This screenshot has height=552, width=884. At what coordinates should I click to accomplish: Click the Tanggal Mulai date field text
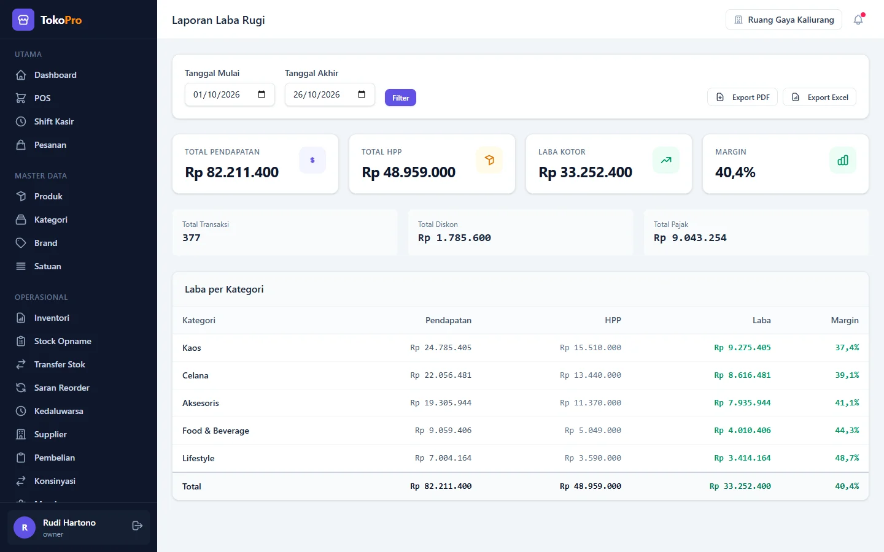[217, 94]
